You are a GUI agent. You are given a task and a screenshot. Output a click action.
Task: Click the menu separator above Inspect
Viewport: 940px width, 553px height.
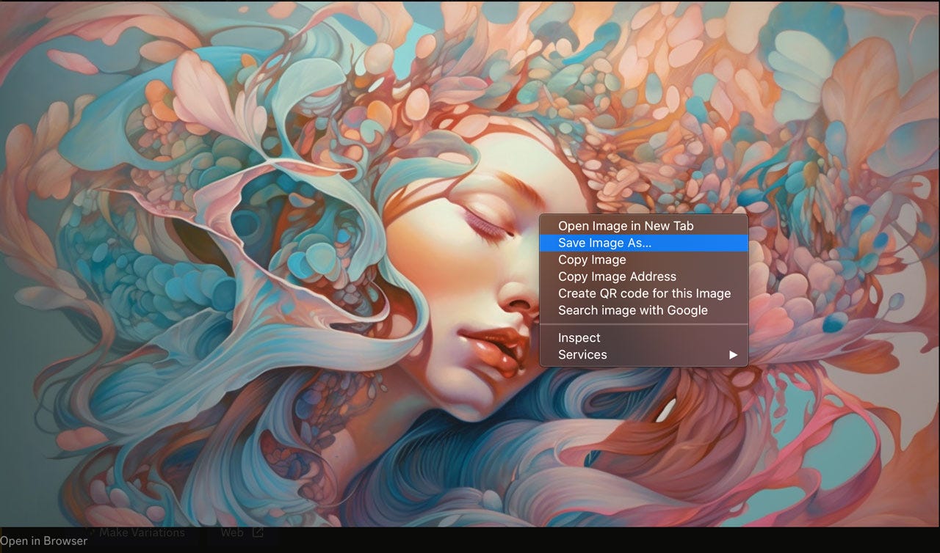pos(643,323)
